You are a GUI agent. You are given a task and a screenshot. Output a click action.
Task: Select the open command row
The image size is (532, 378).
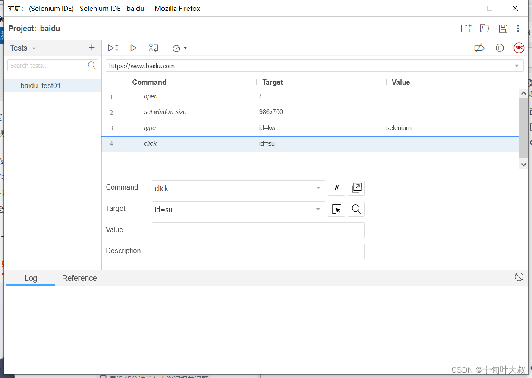310,96
